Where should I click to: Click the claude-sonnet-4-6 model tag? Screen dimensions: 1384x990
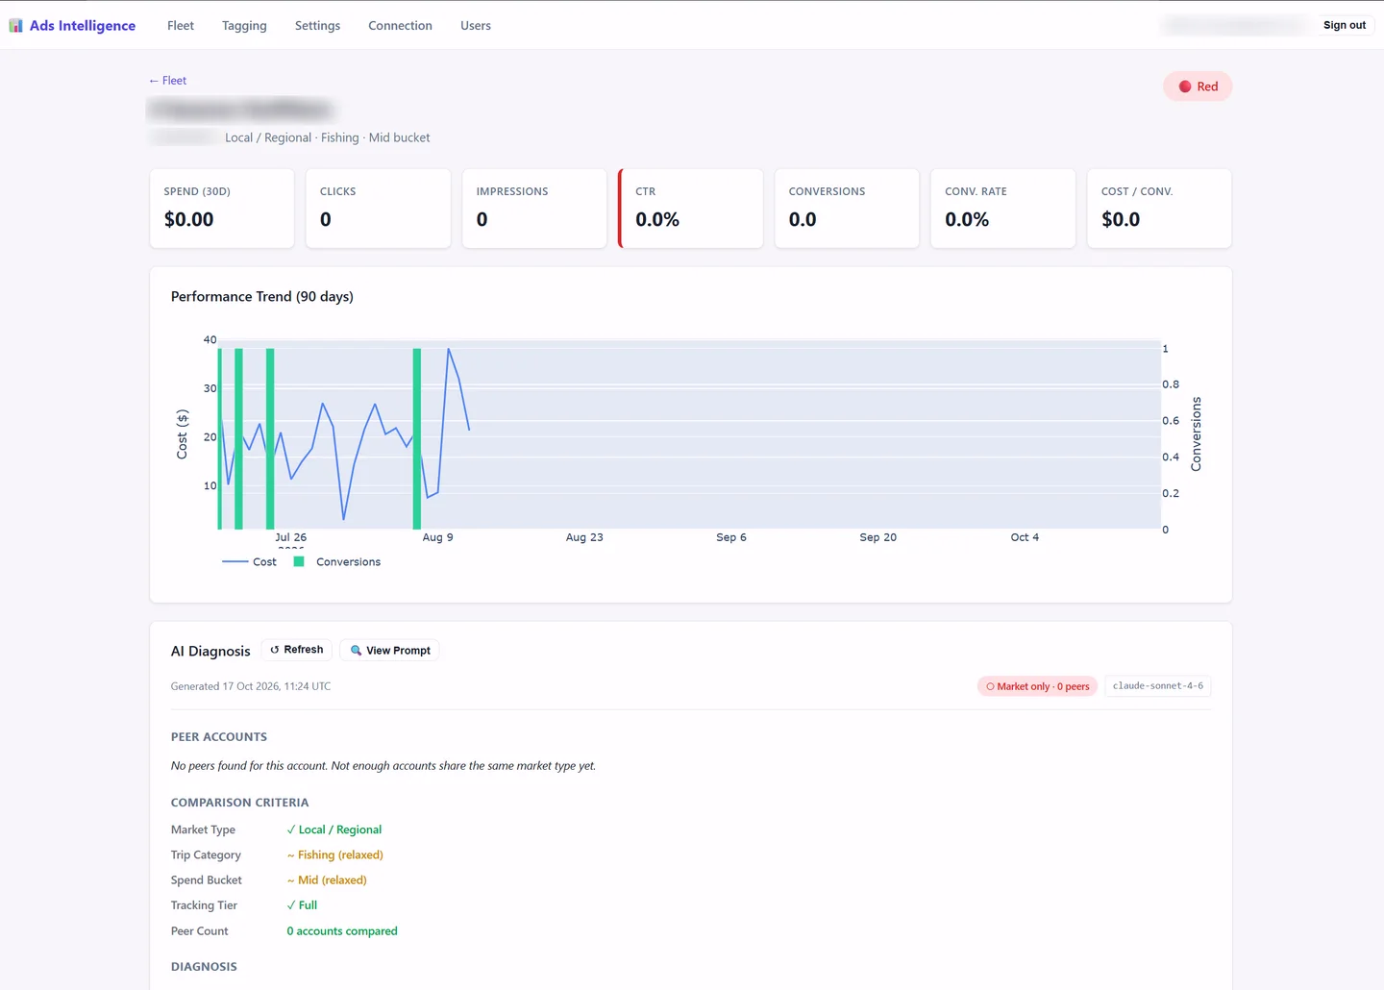click(x=1157, y=686)
